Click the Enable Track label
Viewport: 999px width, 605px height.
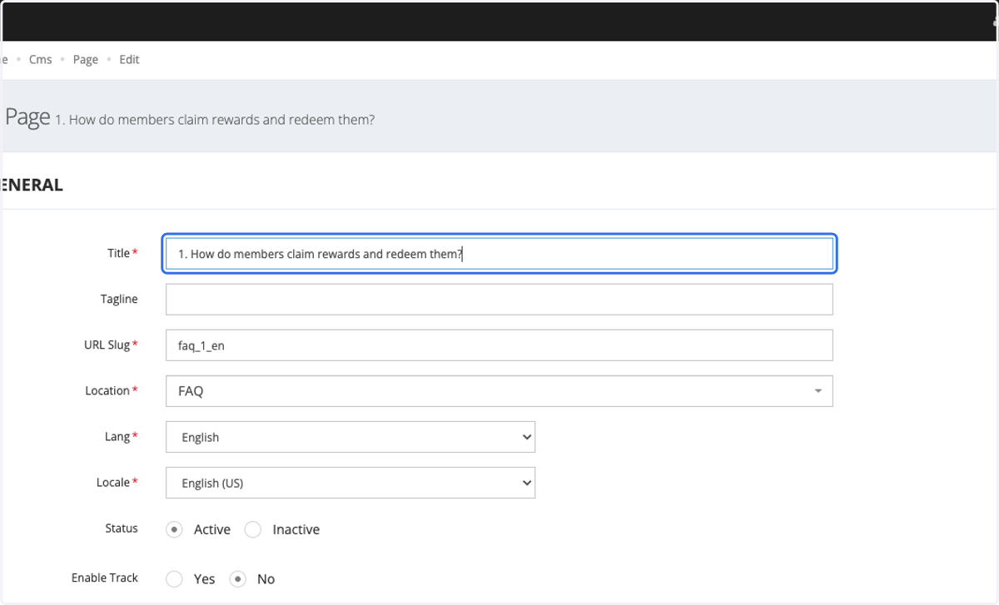[x=105, y=578]
